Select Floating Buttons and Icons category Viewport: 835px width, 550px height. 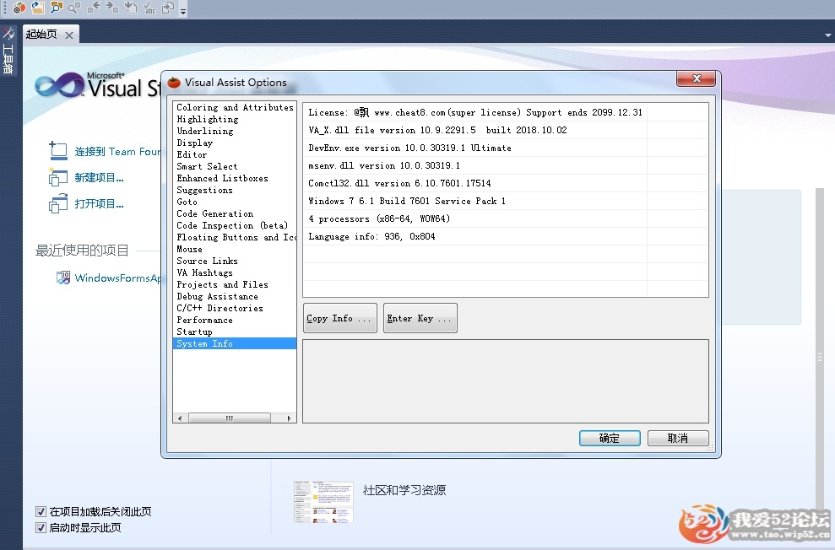[x=235, y=237]
